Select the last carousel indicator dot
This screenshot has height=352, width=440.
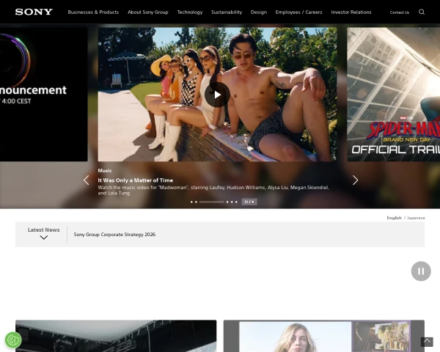click(x=236, y=202)
